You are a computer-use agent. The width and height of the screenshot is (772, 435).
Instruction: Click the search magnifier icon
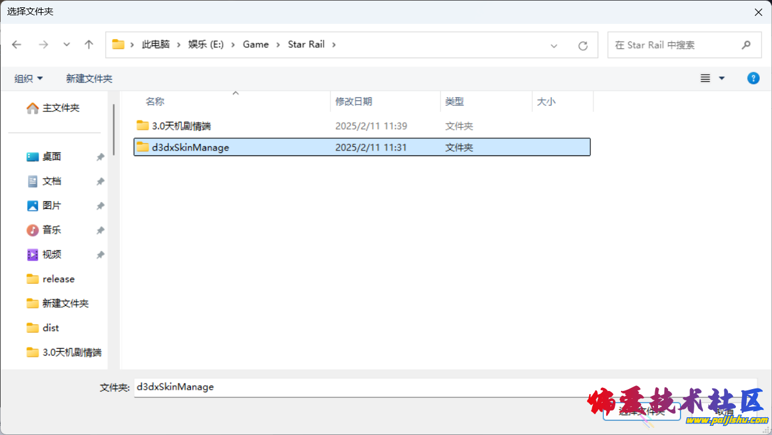click(x=746, y=45)
